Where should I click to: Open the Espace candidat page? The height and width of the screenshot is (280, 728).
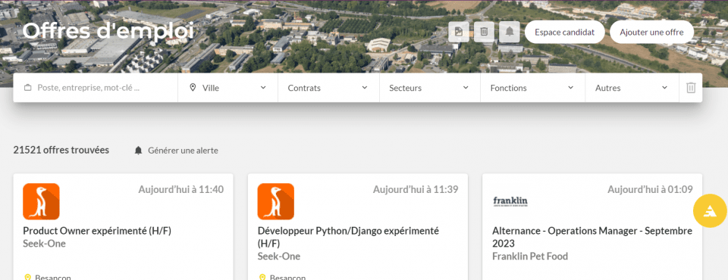point(564,33)
